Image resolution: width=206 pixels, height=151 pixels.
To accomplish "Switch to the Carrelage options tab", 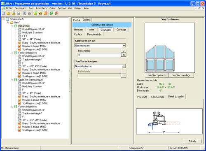I will tap(121, 30).
